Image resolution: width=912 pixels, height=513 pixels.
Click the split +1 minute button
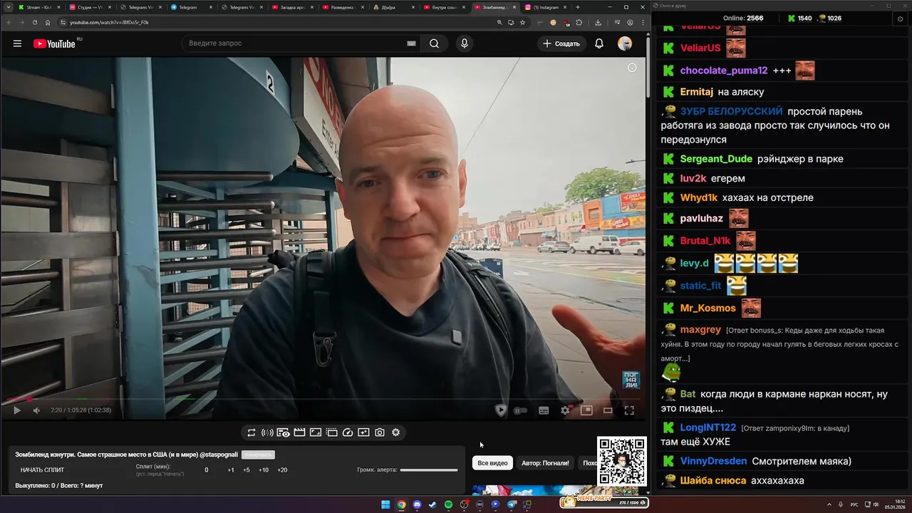[x=231, y=470]
